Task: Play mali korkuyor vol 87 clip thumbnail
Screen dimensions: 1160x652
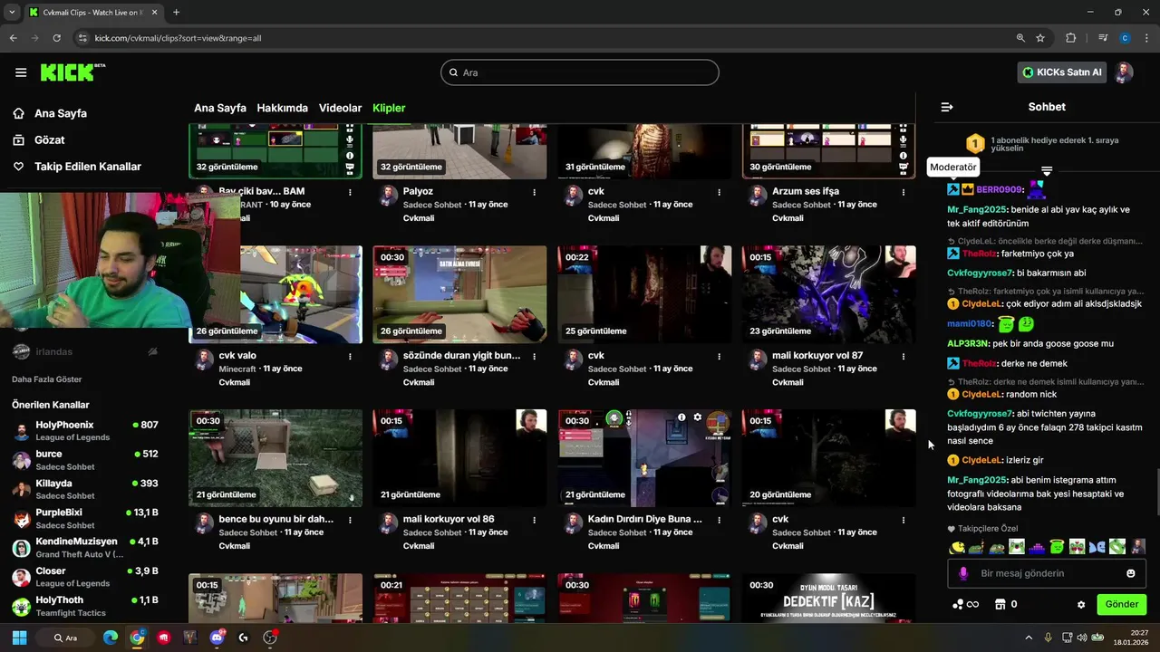Action: coord(828,294)
